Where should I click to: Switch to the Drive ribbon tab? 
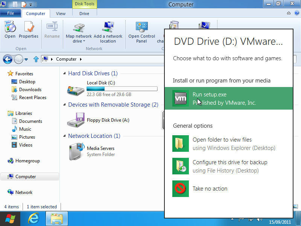(84, 13)
